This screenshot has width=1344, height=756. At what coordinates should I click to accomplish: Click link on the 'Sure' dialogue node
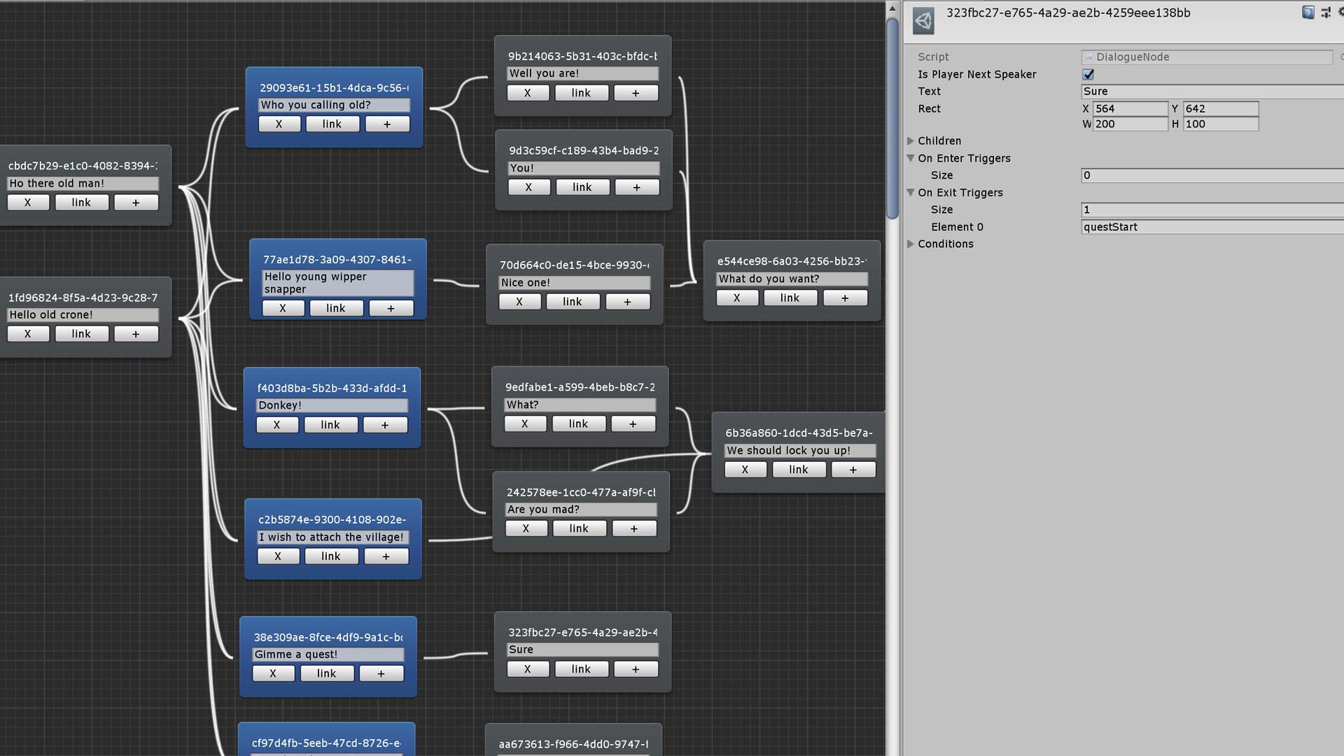pos(582,669)
